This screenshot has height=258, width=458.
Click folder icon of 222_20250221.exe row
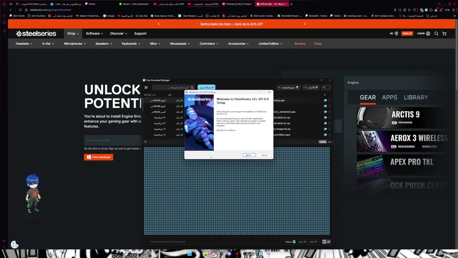325,112
